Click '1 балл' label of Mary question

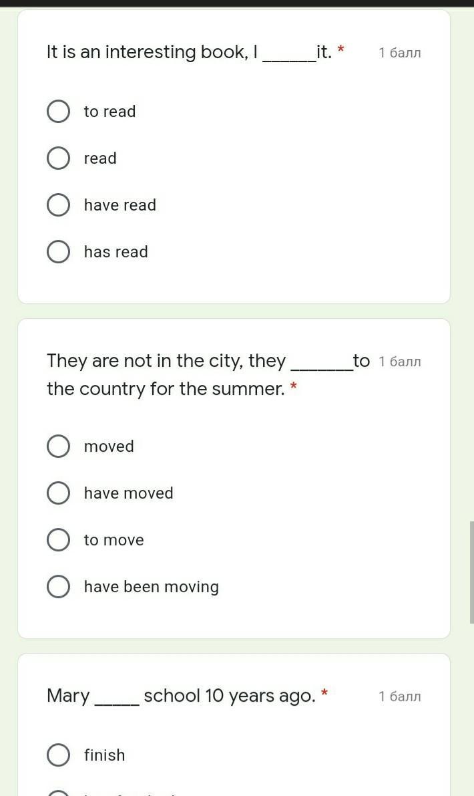[400, 696]
